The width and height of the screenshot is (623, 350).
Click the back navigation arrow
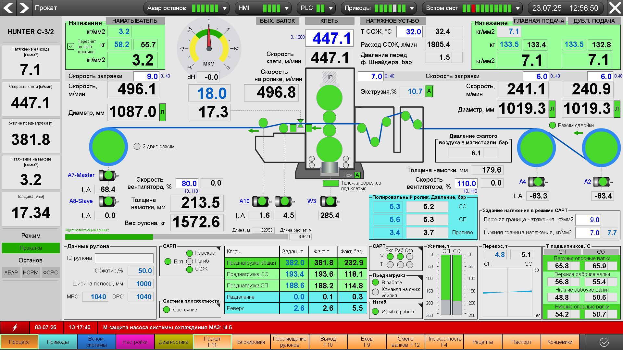pyautogui.click(x=8, y=8)
